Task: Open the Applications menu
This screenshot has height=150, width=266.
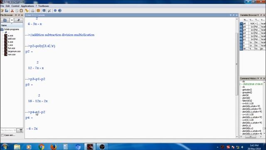Action: 27,6
